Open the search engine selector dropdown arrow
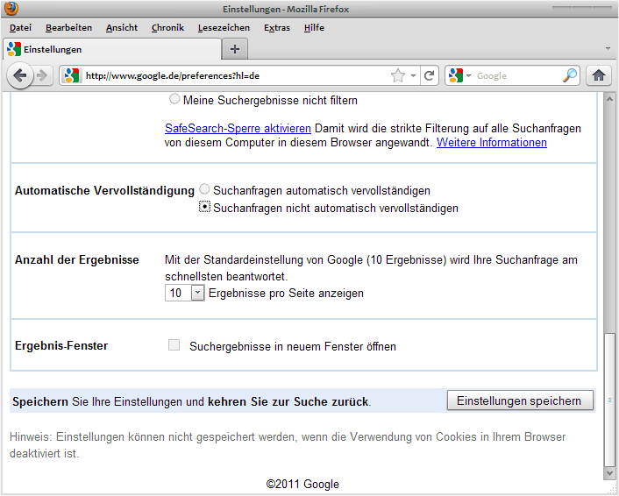 tap(468, 75)
